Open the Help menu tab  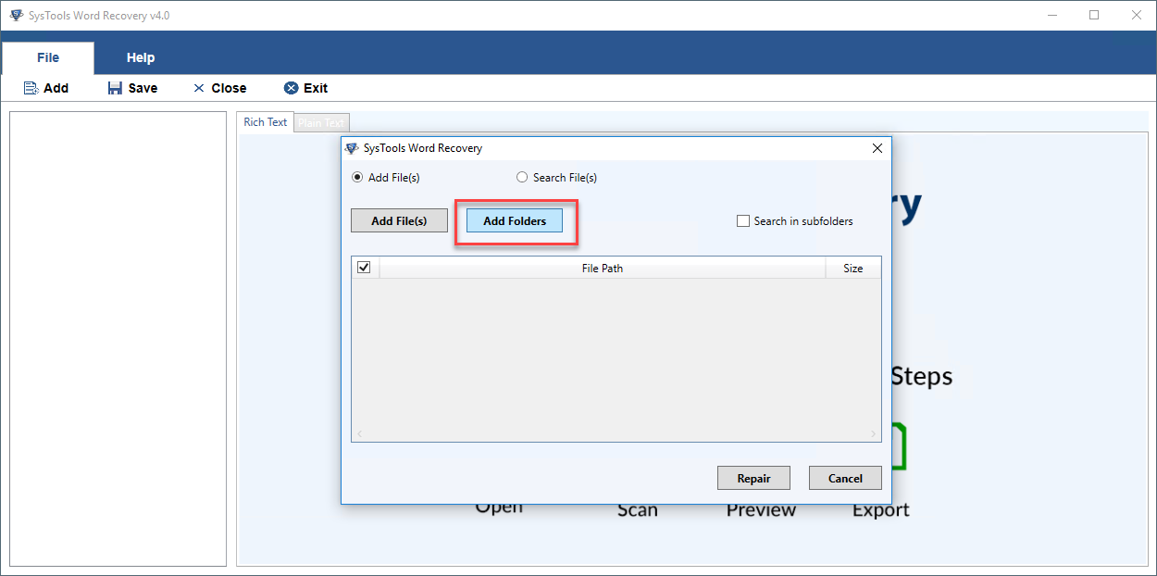pyautogui.click(x=141, y=57)
